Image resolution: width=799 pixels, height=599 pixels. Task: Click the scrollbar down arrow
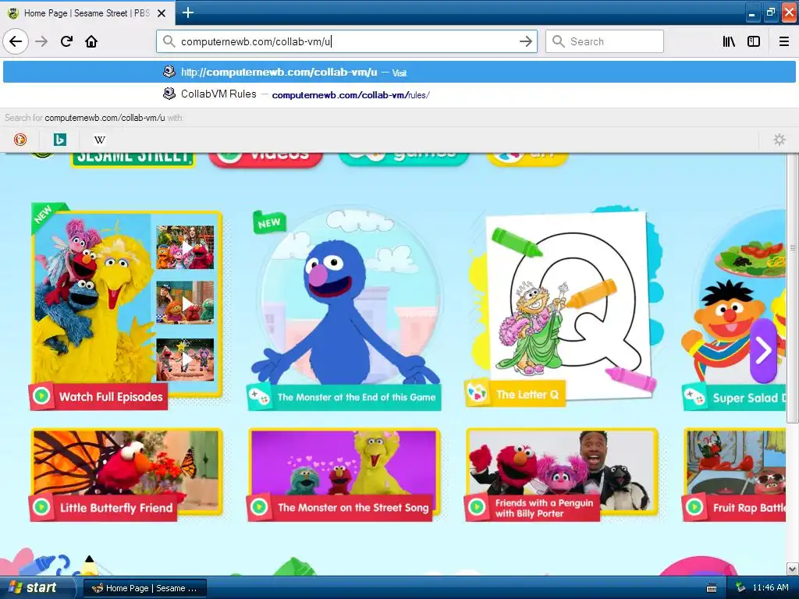click(x=793, y=569)
